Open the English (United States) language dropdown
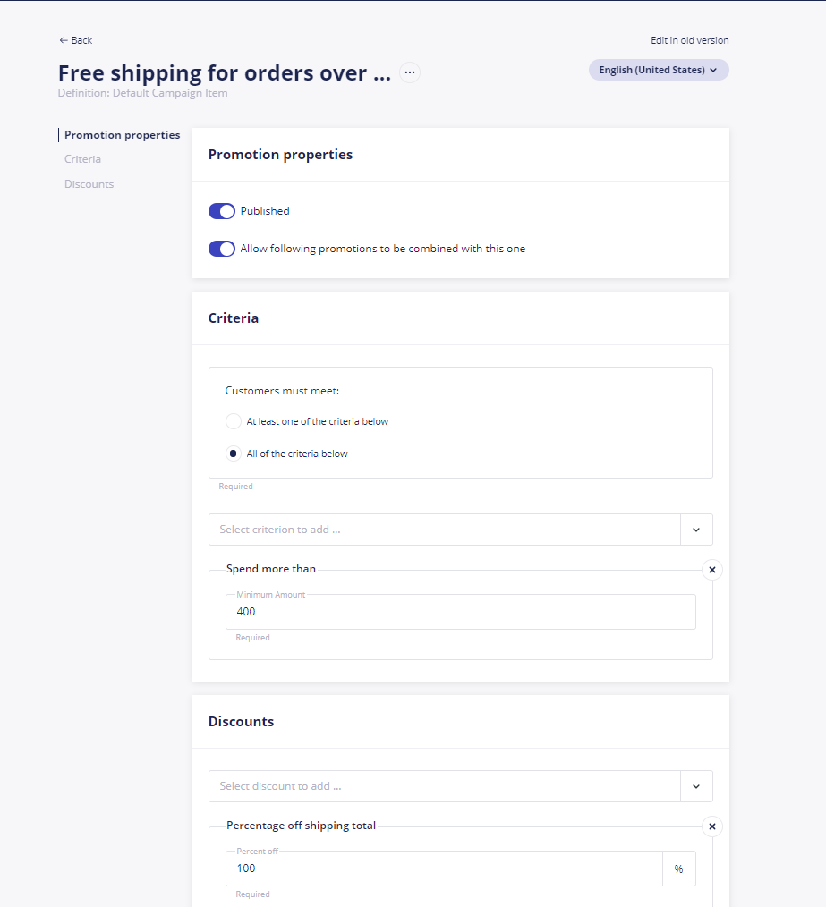The height and width of the screenshot is (907, 826). [x=659, y=70]
